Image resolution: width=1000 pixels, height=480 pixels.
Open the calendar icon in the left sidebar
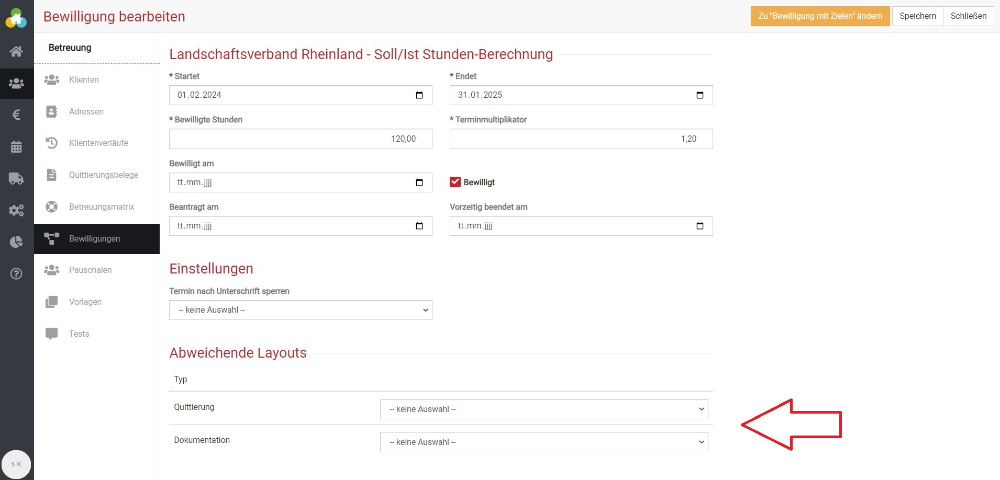click(x=16, y=146)
